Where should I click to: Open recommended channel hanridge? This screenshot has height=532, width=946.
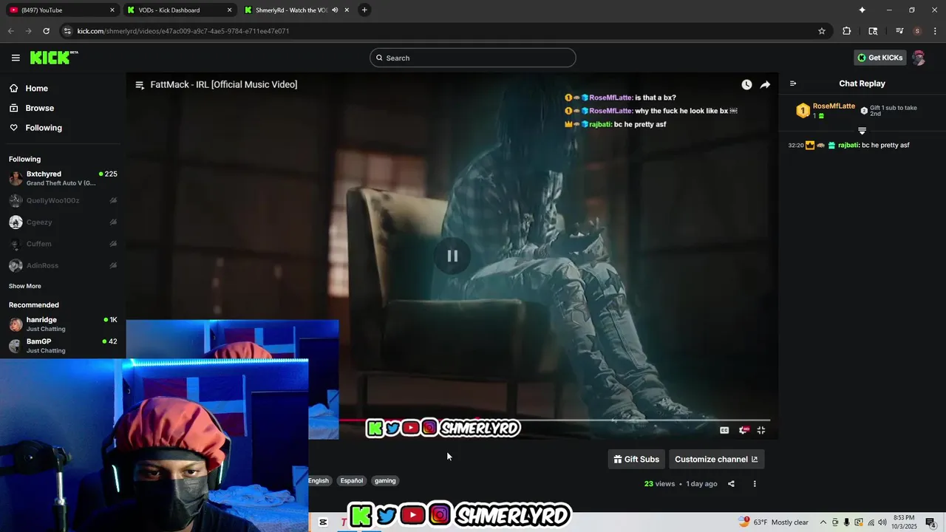click(x=63, y=324)
